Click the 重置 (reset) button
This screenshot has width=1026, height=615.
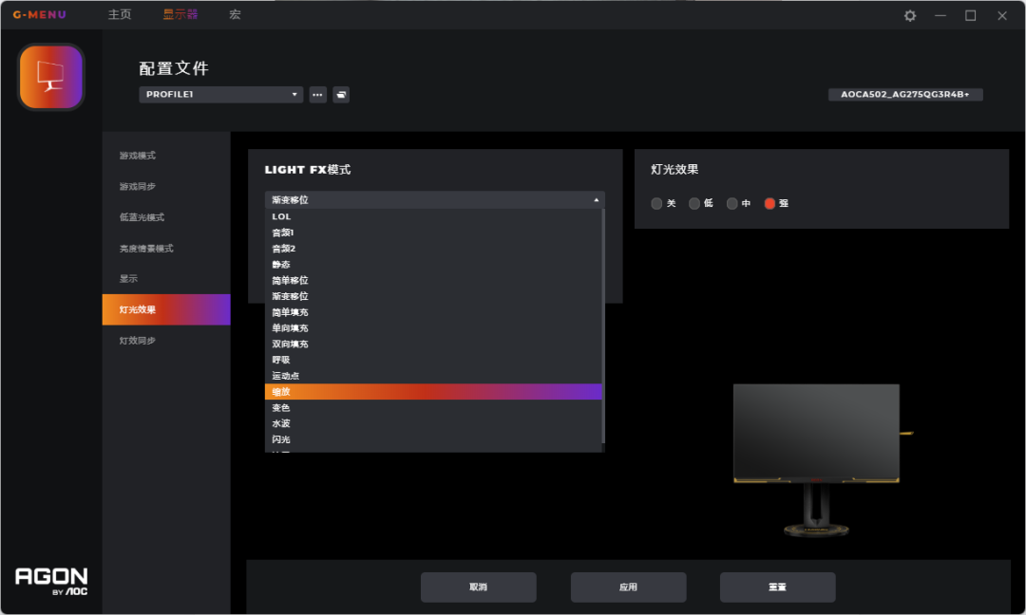pos(777,587)
